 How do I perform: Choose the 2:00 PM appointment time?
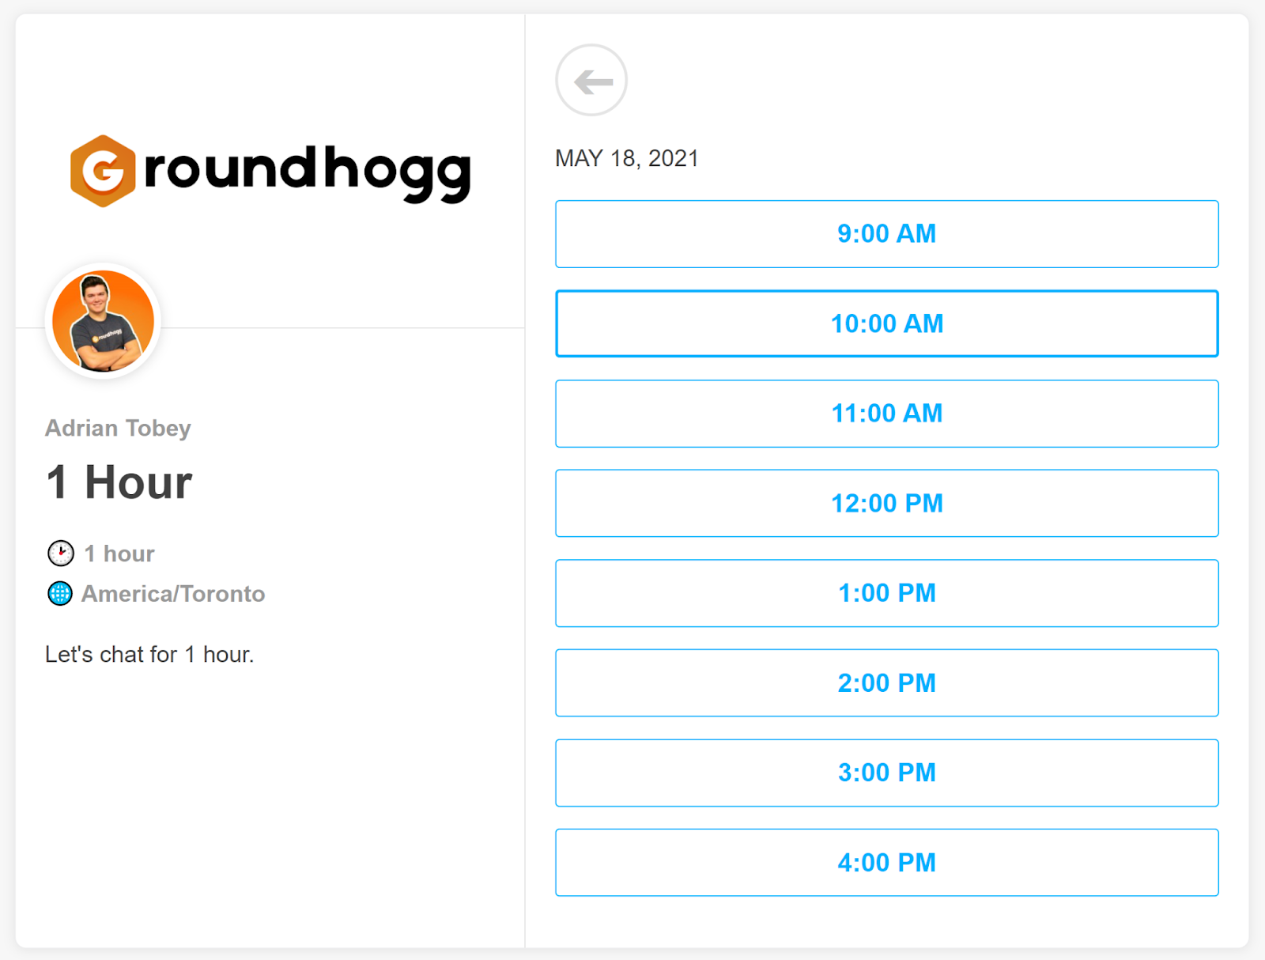(x=887, y=682)
